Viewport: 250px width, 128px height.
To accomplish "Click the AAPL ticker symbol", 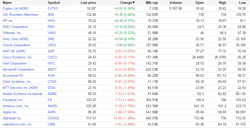I will 52,112.
